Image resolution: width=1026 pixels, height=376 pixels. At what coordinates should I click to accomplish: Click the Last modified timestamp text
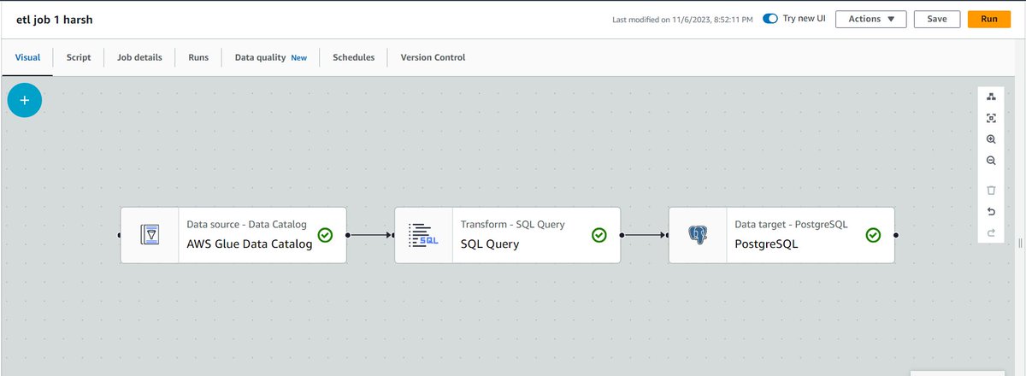tap(684, 19)
